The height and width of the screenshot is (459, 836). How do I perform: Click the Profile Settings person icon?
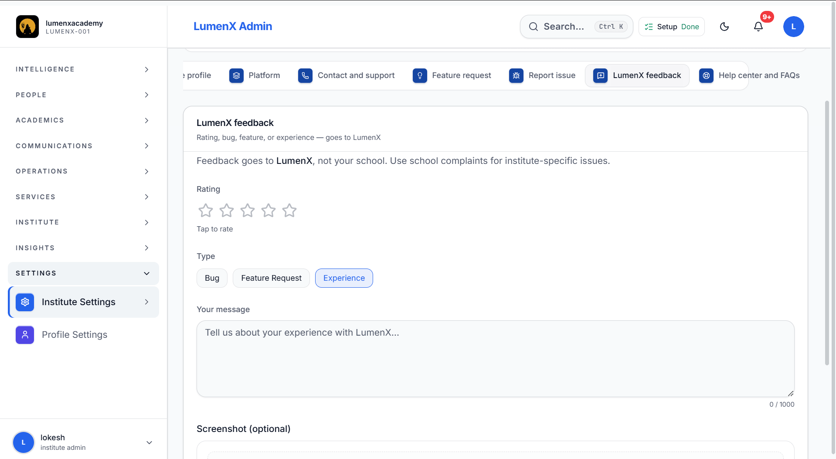tap(25, 335)
